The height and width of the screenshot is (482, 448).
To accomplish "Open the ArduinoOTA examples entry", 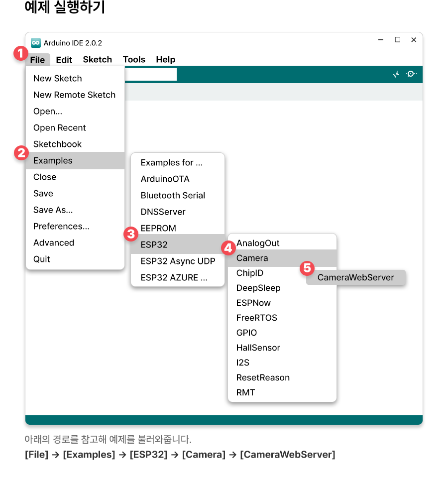I will (165, 179).
